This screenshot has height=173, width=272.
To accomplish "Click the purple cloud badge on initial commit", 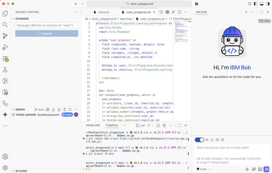I will tap(76, 114).
